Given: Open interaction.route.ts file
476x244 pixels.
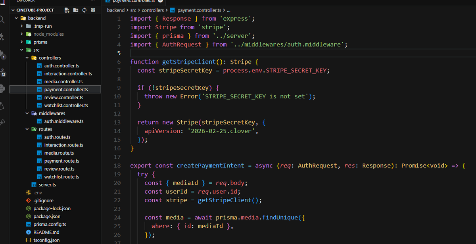Looking at the screenshot, I should [x=55, y=145].
